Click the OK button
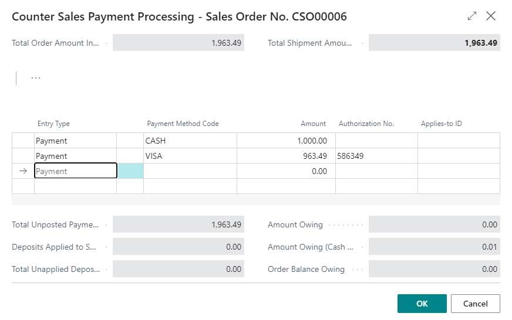512x320 pixels. 422,304
